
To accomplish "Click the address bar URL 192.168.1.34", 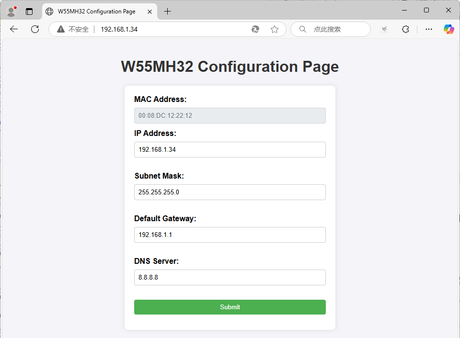I will [x=119, y=29].
